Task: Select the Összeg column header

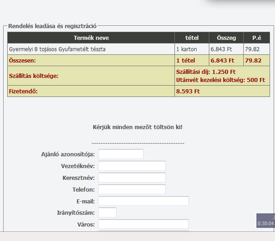Action: (226, 38)
